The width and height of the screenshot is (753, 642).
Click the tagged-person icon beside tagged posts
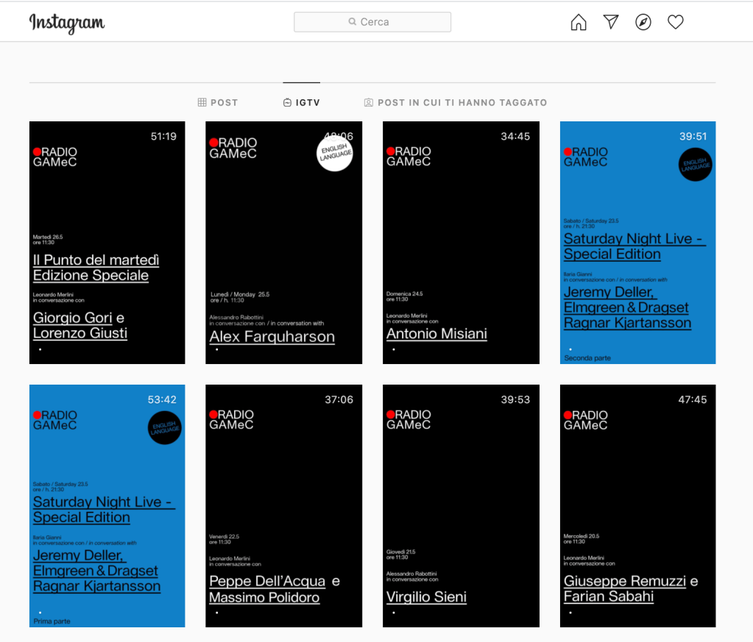pos(369,103)
